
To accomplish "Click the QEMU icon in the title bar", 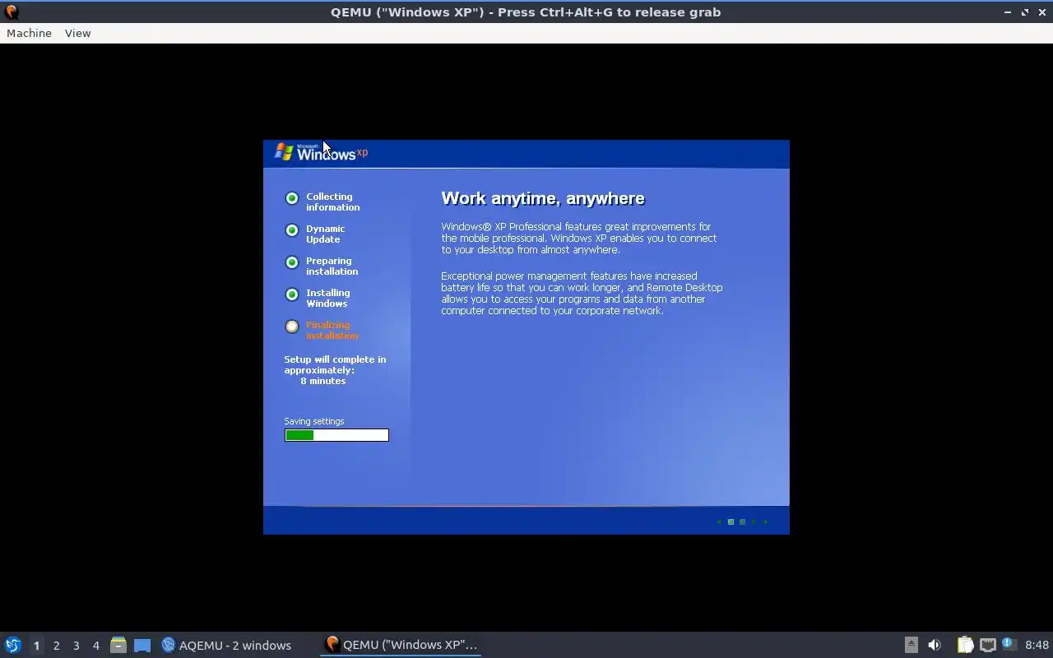I will click(x=12, y=12).
